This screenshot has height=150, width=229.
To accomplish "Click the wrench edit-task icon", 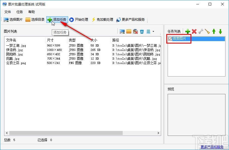I will click(201, 31).
